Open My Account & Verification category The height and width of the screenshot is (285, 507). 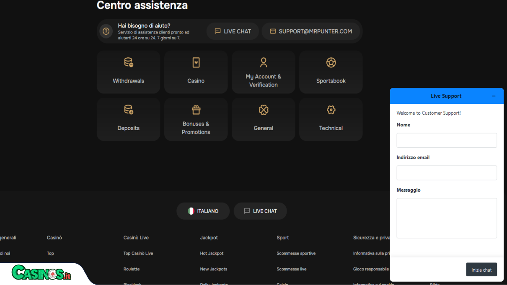coord(263,72)
